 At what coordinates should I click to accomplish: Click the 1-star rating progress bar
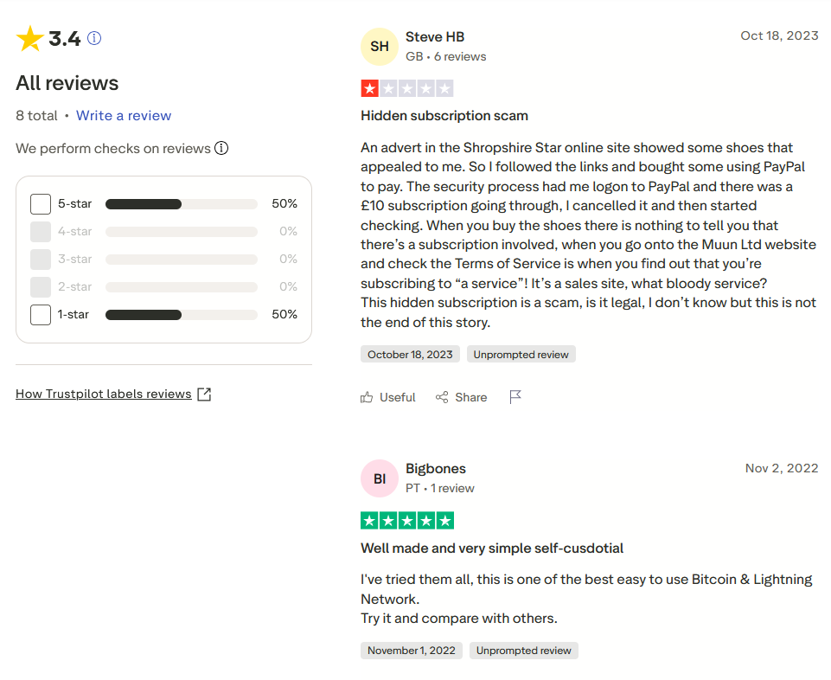[182, 315]
